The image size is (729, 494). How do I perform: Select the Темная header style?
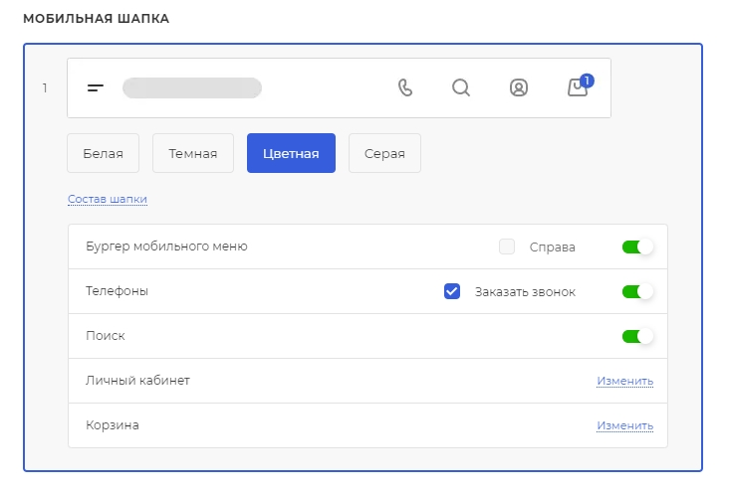[x=193, y=153]
